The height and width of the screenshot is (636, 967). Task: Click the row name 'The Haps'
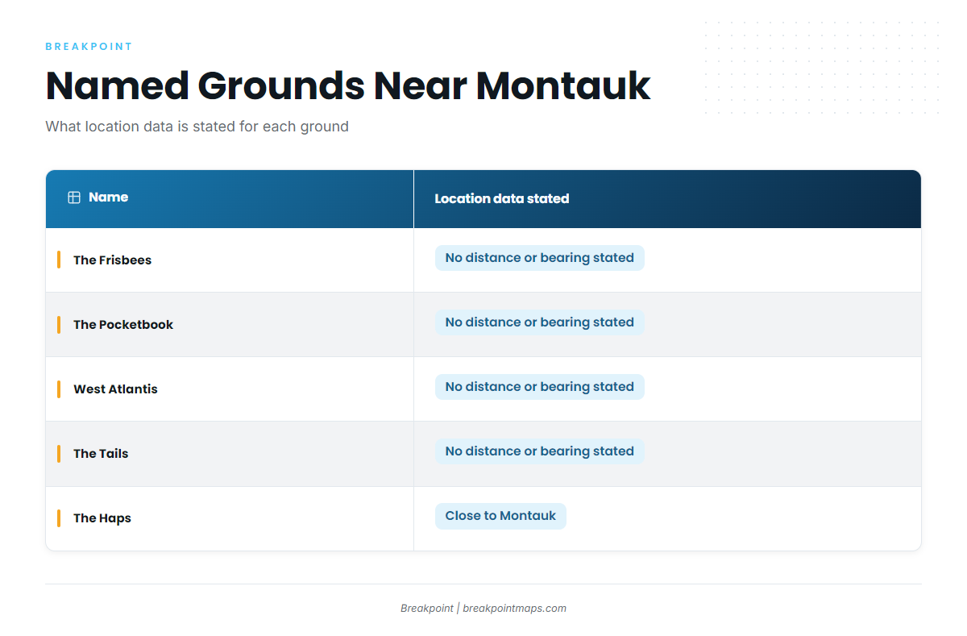pyautogui.click(x=102, y=518)
